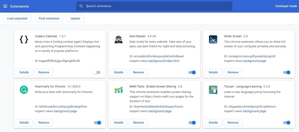Focus the Search extensions field

pos(154,6)
